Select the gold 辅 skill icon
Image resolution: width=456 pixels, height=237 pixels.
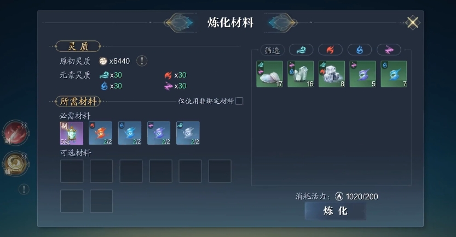pos(16,164)
